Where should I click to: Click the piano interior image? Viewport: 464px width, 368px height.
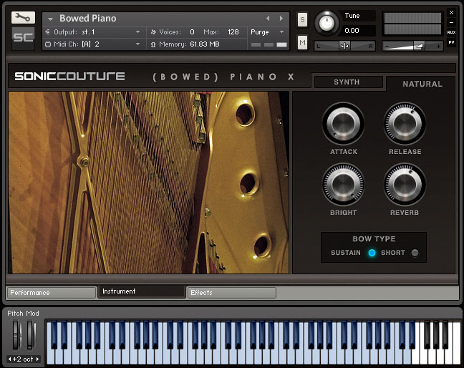click(x=148, y=183)
